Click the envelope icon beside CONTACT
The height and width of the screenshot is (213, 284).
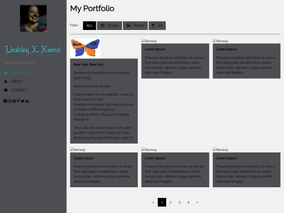coord(6,90)
